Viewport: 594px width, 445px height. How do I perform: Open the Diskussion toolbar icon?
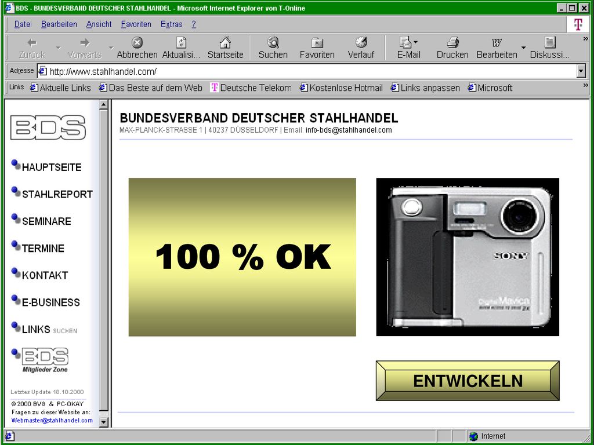550,42
